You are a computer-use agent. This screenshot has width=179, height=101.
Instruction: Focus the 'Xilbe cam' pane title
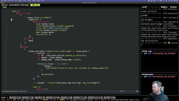pos(147,51)
